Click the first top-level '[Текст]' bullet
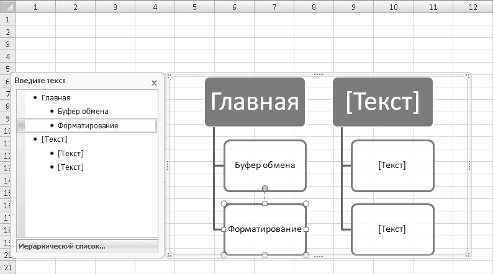 pyautogui.click(x=55, y=139)
